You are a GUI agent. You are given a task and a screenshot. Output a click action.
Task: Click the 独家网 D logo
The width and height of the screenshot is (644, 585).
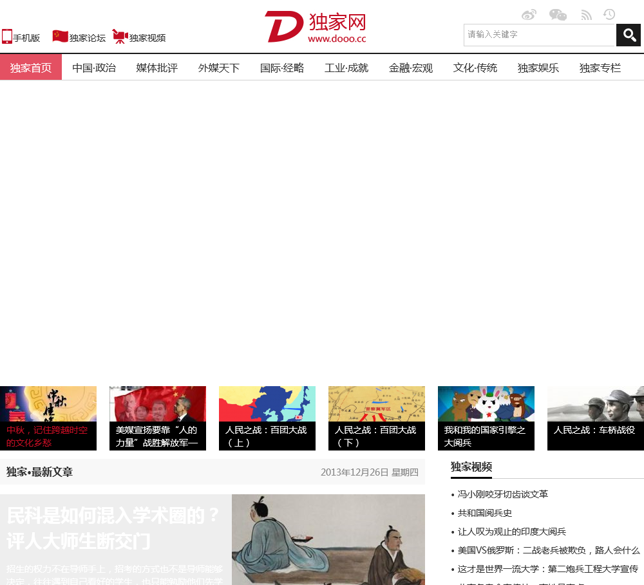click(x=316, y=26)
